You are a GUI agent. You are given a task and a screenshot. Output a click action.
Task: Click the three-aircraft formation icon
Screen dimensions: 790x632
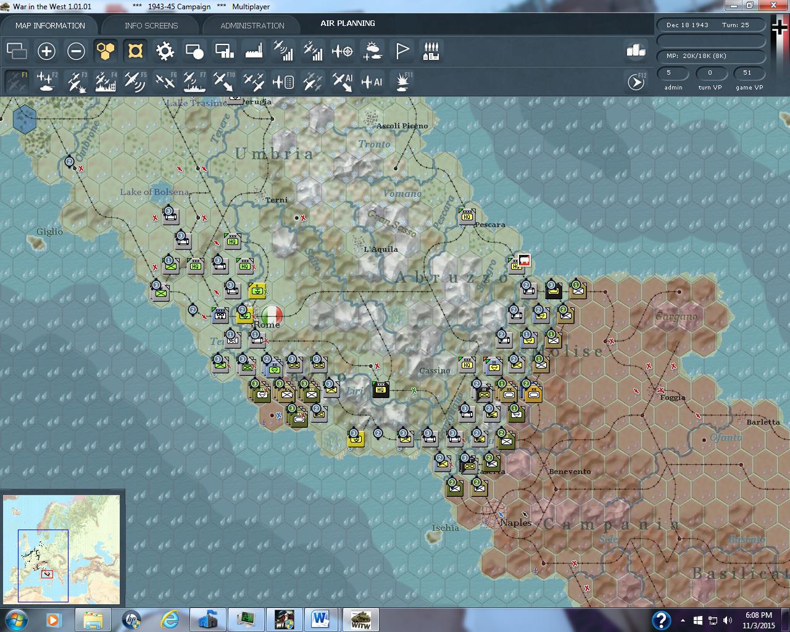click(x=254, y=81)
